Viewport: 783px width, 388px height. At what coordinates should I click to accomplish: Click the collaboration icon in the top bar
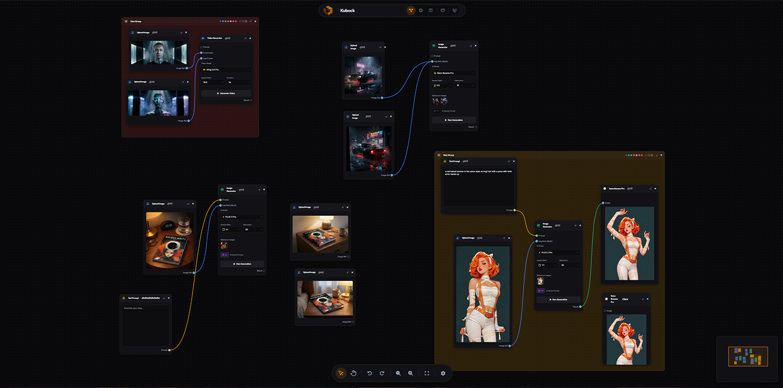pos(456,10)
